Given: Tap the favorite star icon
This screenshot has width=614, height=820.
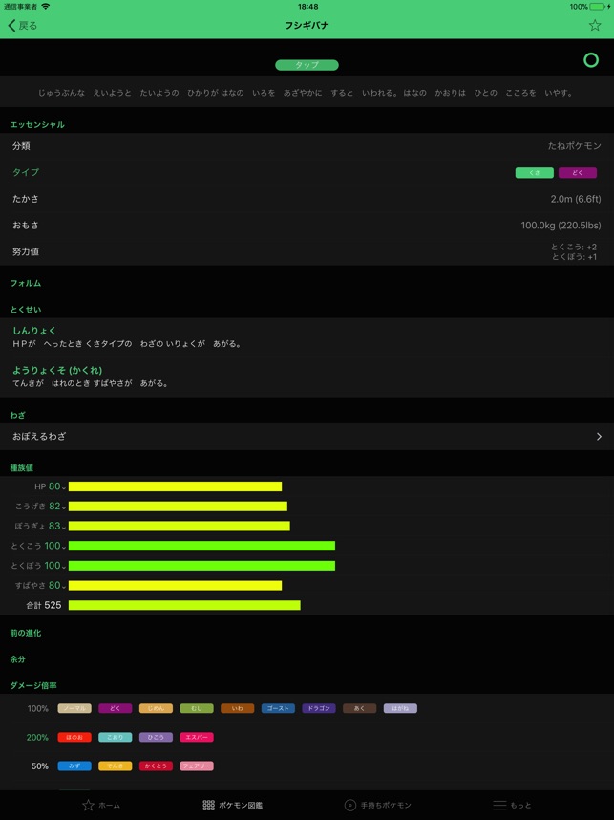Looking at the screenshot, I should point(595,25).
